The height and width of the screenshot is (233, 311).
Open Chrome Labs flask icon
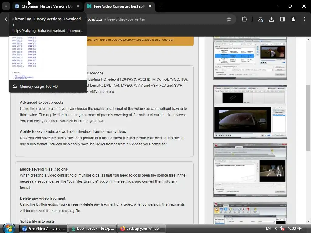point(260,19)
